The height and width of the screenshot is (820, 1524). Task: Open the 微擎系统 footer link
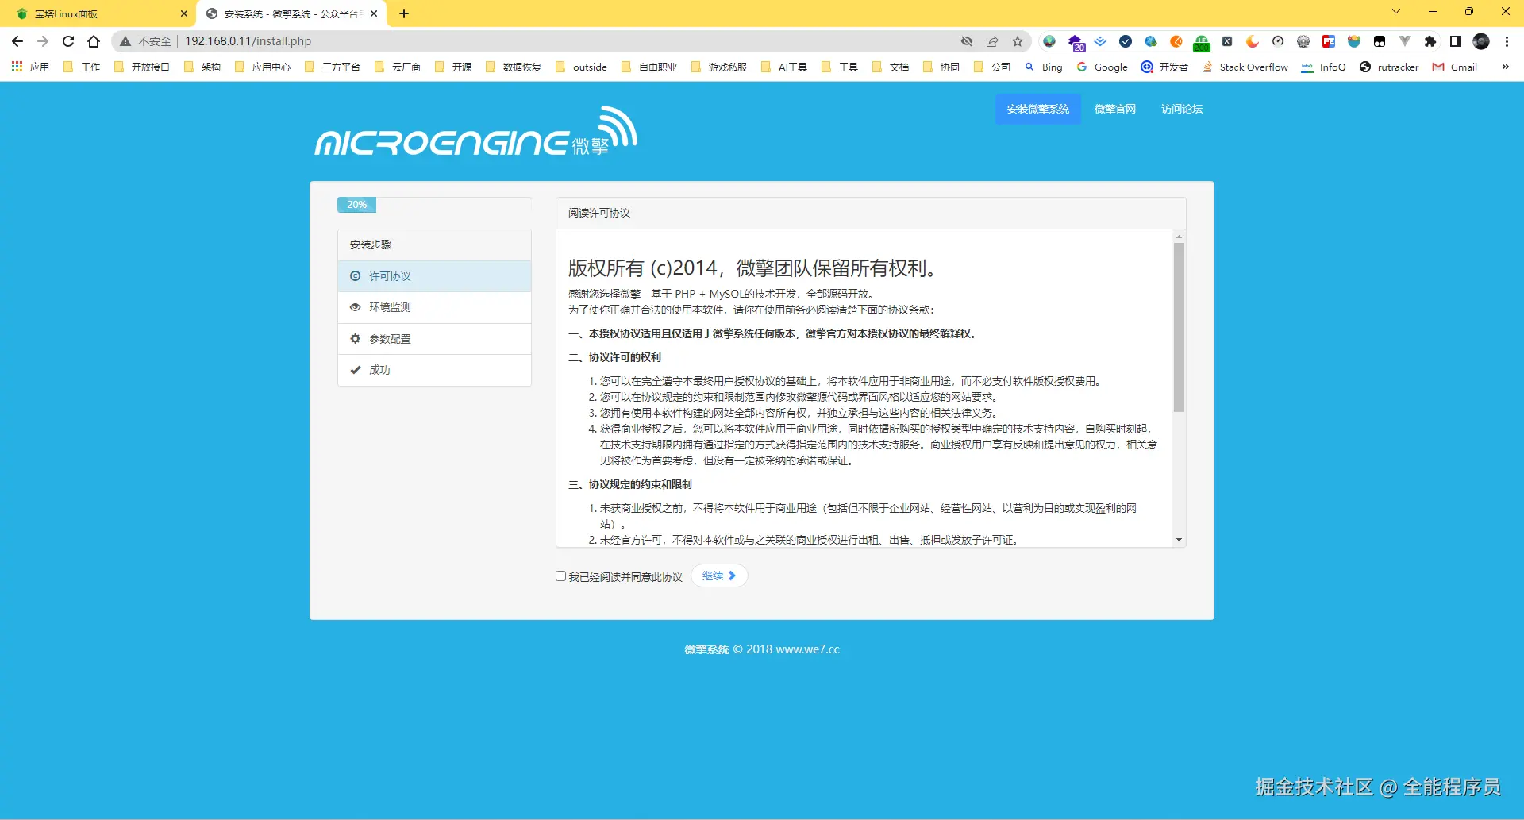[706, 649]
